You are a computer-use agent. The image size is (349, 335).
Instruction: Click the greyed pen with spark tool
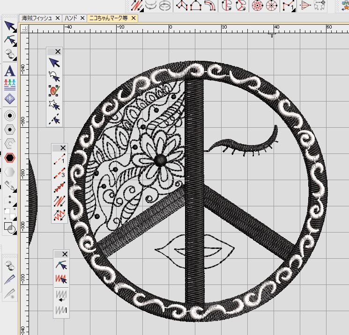pyautogui.click(x=9, y=294)
